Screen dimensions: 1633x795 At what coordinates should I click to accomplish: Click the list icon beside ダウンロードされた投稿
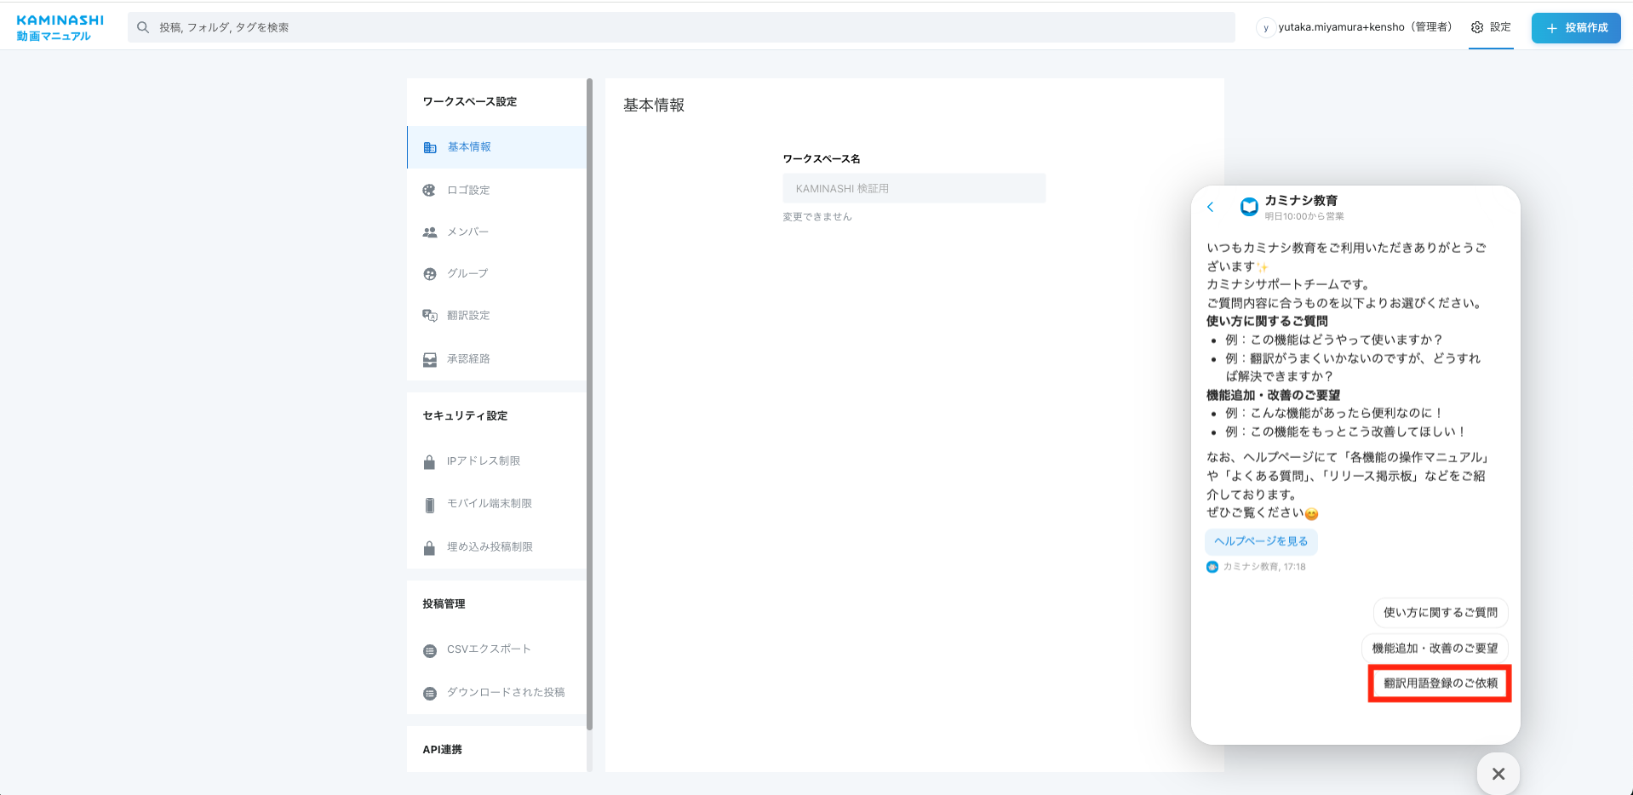(x=429, y=694)
